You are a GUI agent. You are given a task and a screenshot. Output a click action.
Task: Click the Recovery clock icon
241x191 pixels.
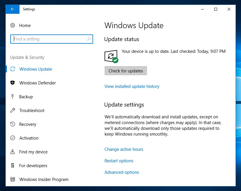[x=13, y=124]
